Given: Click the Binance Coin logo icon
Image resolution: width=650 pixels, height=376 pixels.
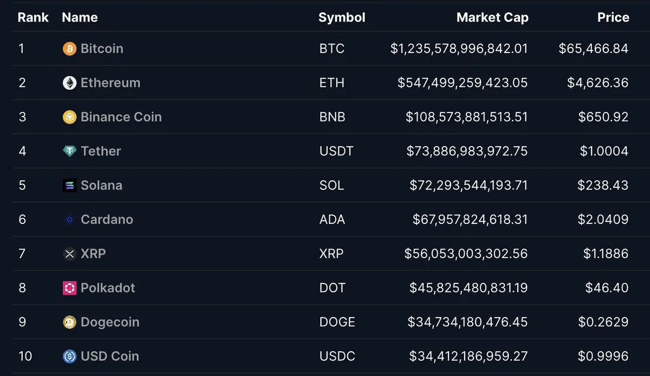Looking at the screenshot, I should tap(69, 117).
